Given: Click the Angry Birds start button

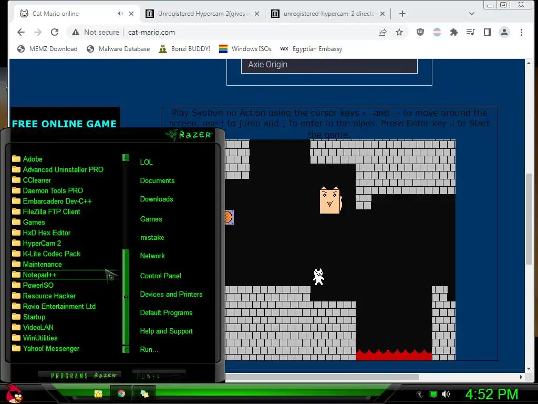Looking at the screenshot, I should point(14,393).
